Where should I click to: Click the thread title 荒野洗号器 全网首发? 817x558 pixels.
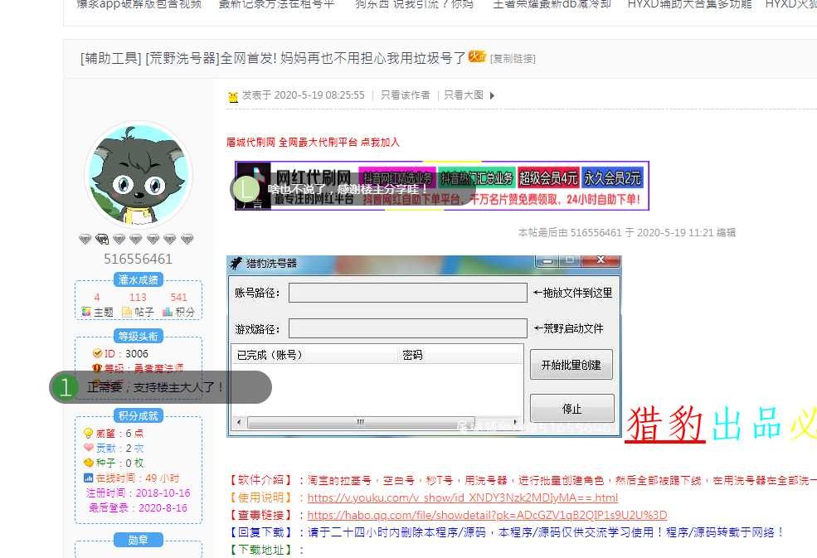304,58
